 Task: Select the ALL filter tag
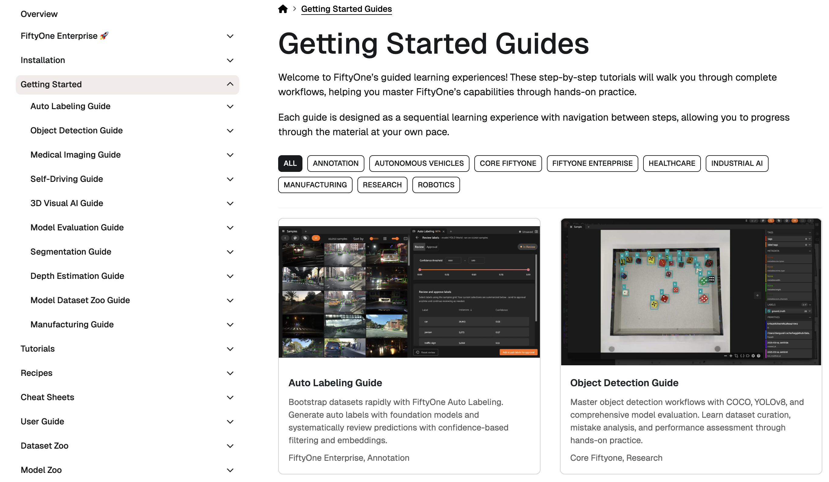pos(290,163)
